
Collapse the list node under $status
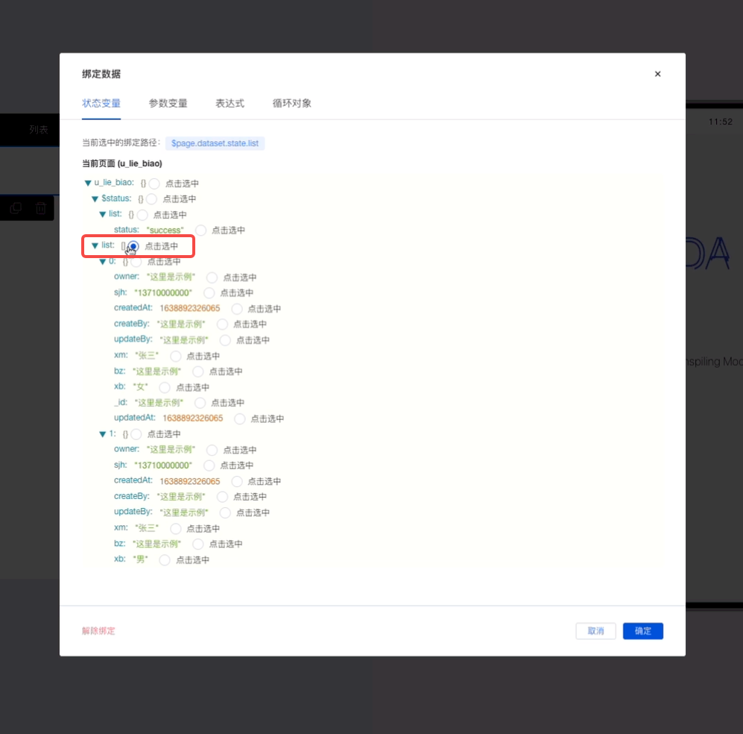[102, 214]
